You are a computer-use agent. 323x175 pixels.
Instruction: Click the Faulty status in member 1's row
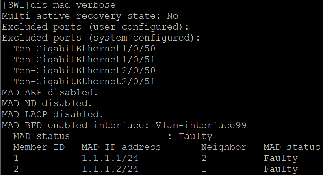(x=281, y=158)
